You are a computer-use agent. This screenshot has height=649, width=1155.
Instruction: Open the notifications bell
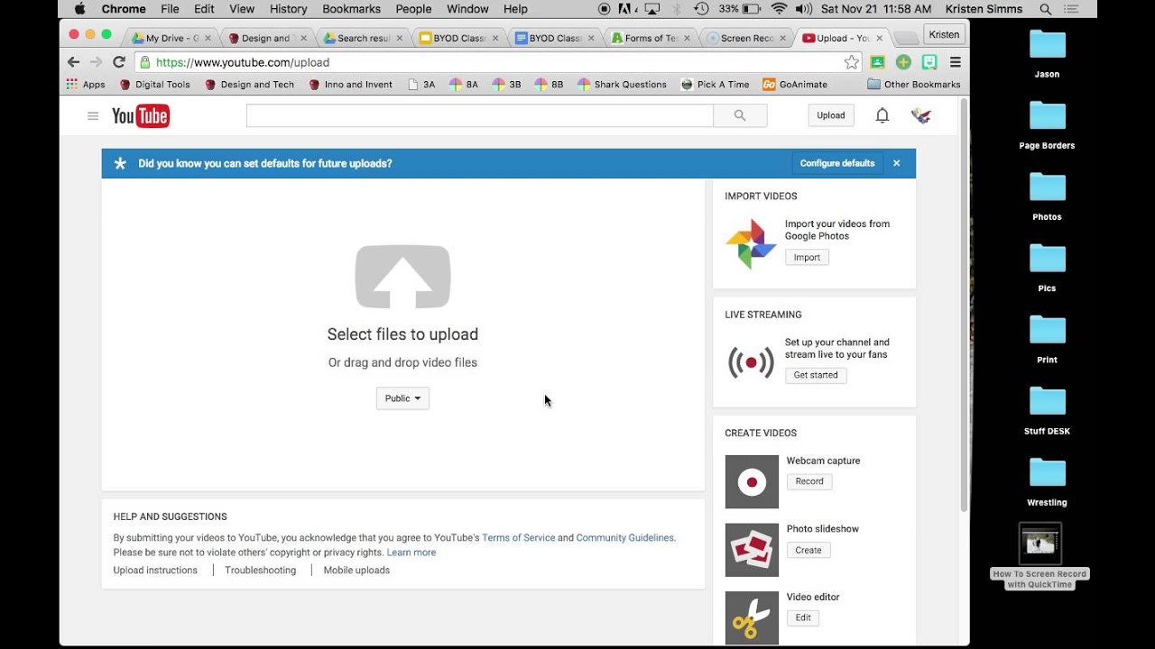(882, 115)
